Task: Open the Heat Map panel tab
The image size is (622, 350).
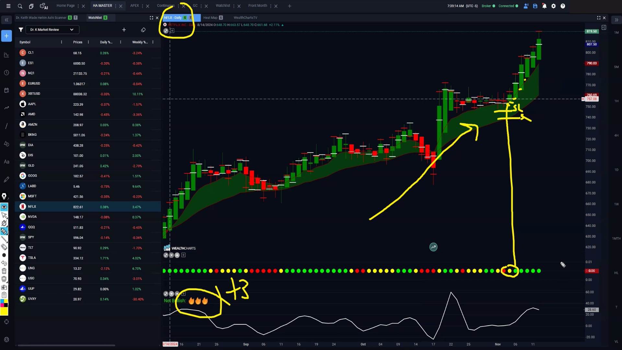Action: pos(210,17)
